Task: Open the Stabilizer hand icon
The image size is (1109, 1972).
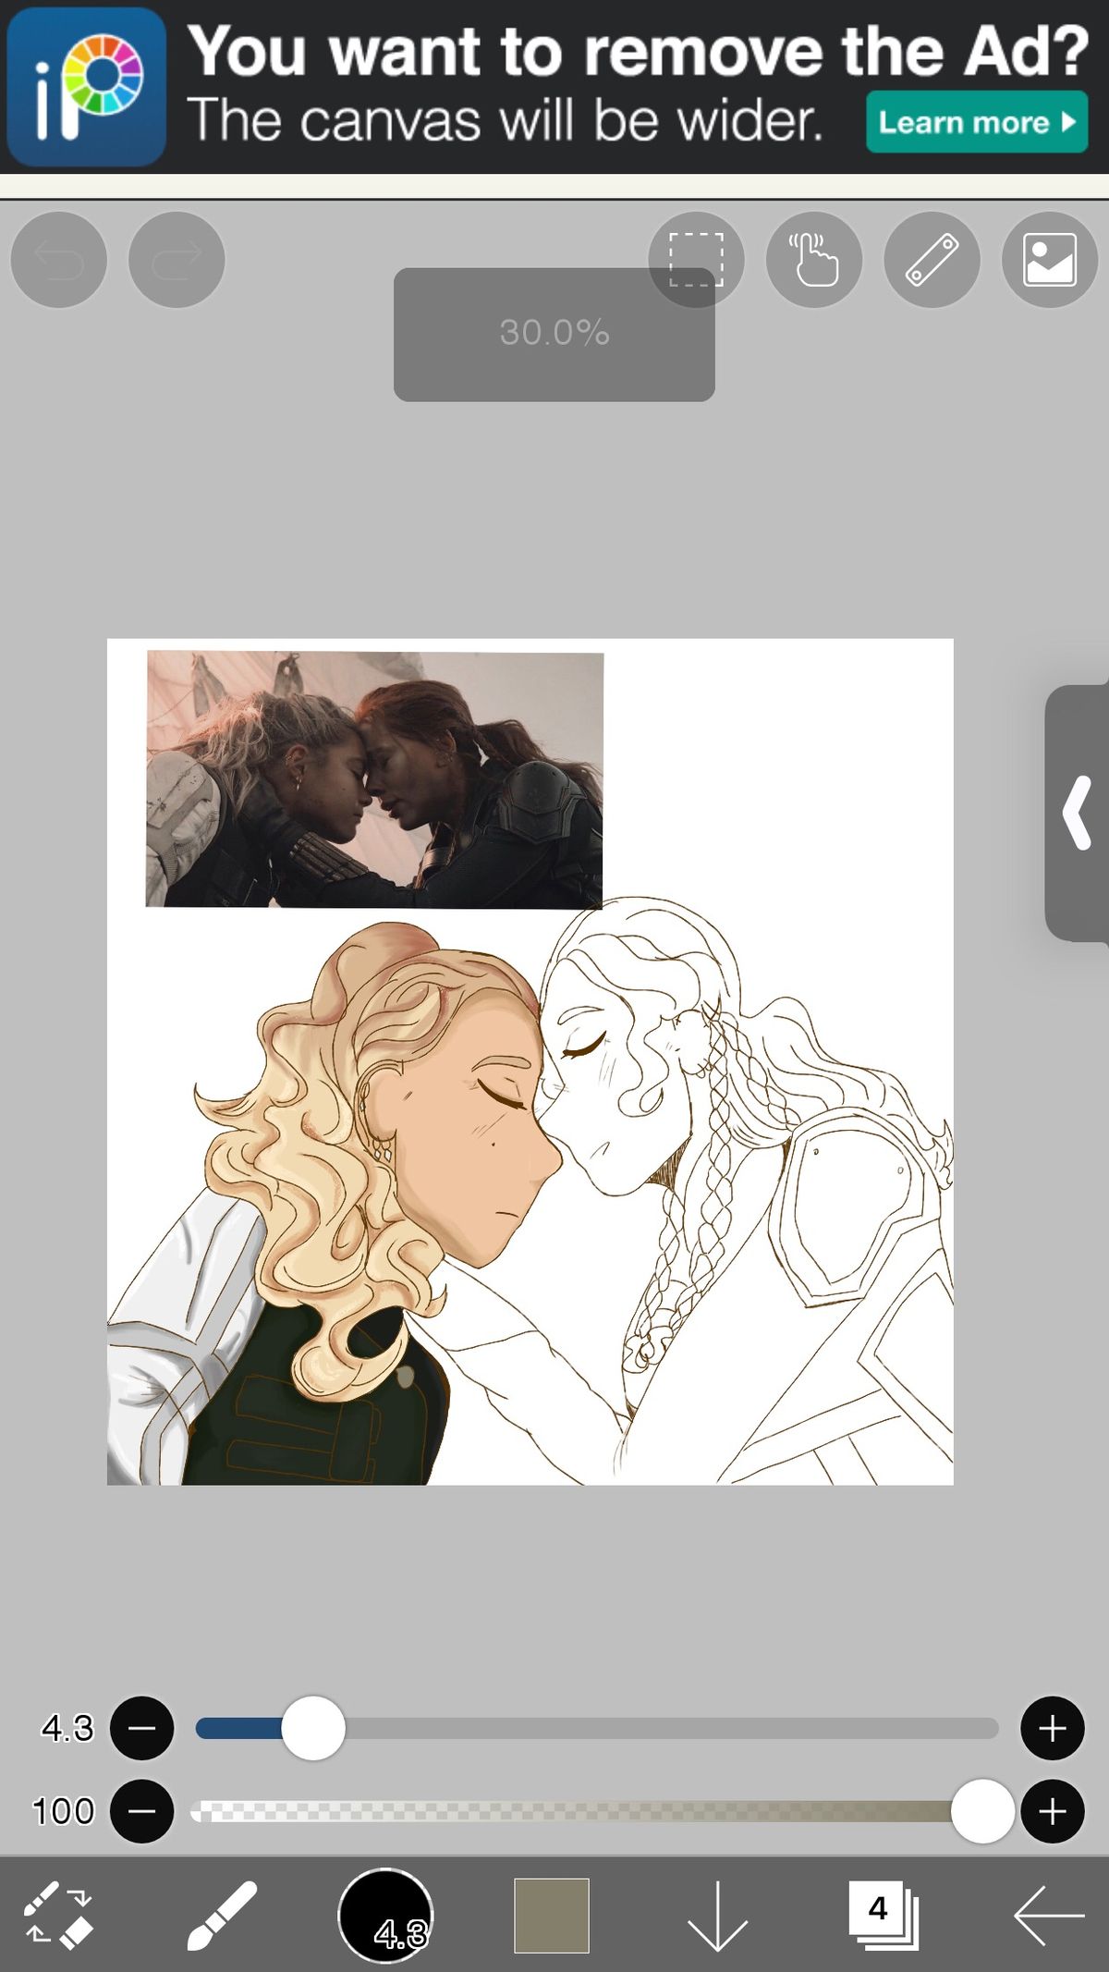Action: click(814, 260)
